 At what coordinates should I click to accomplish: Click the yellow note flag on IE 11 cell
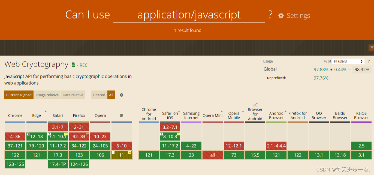click(129, 152)
